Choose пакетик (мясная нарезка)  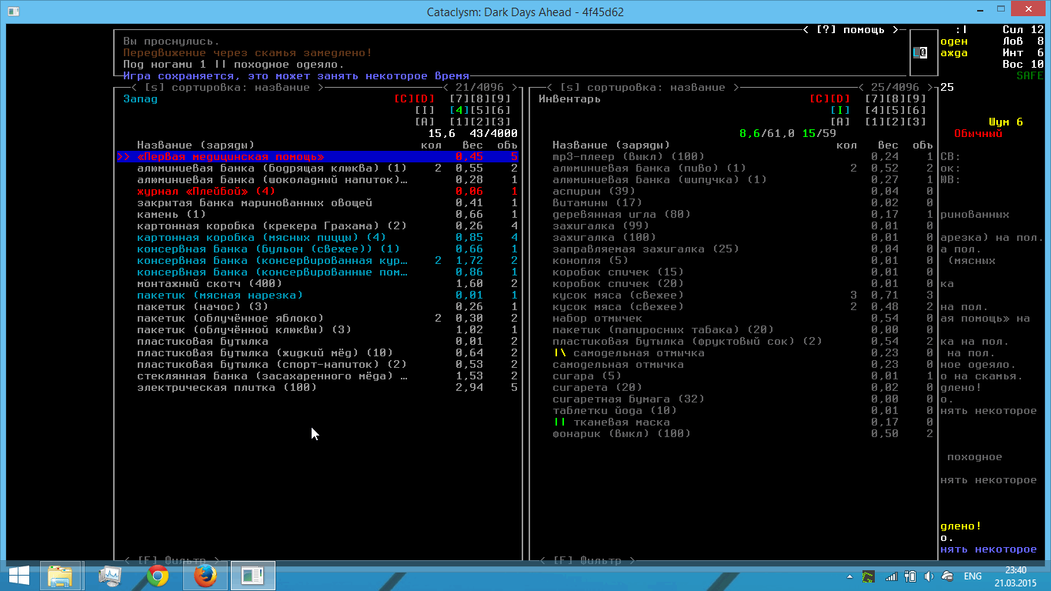click(318, 295)
